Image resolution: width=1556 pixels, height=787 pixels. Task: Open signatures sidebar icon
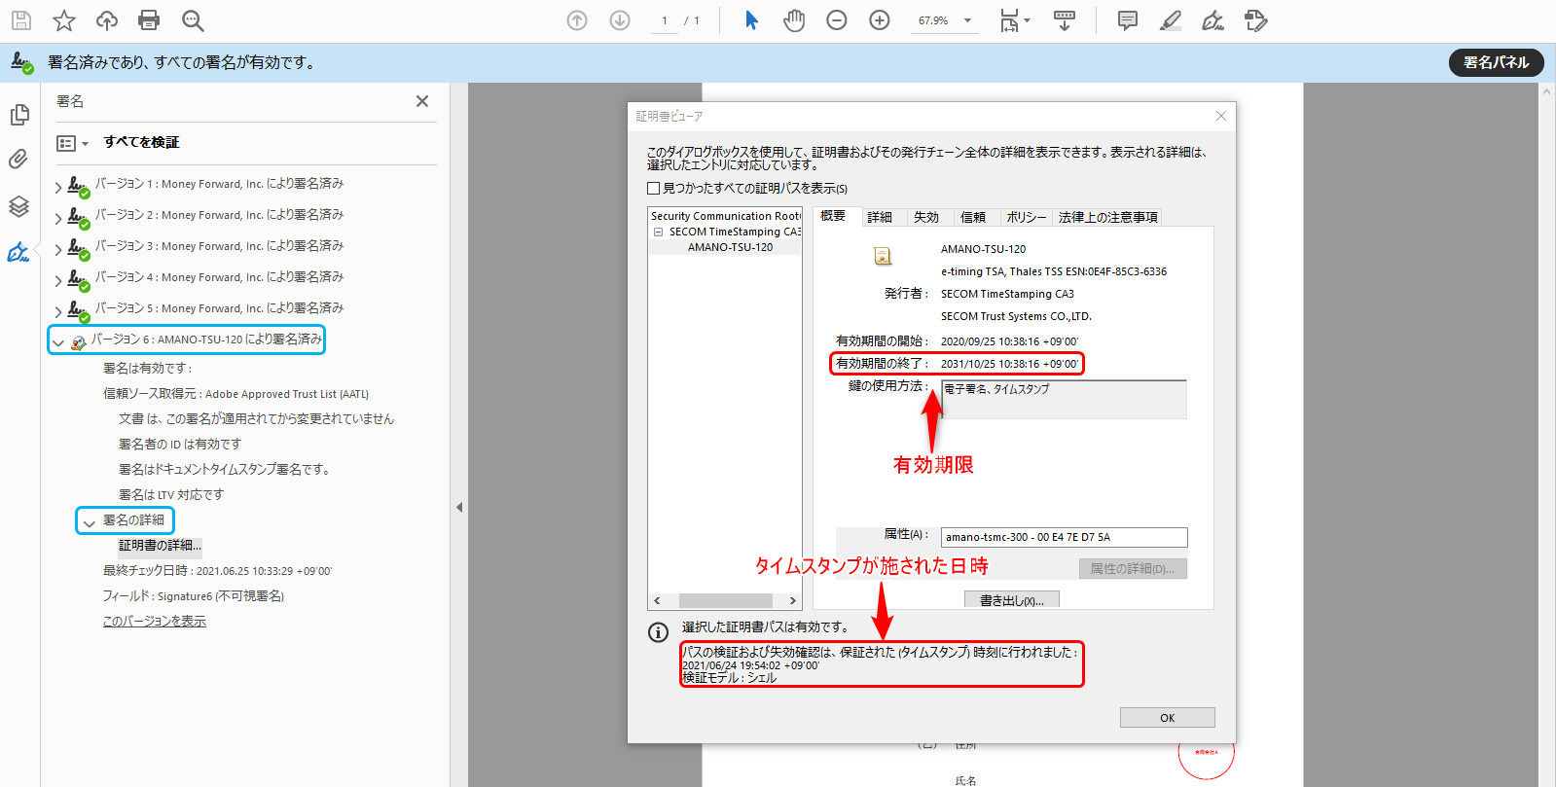[x=18, y=252]
